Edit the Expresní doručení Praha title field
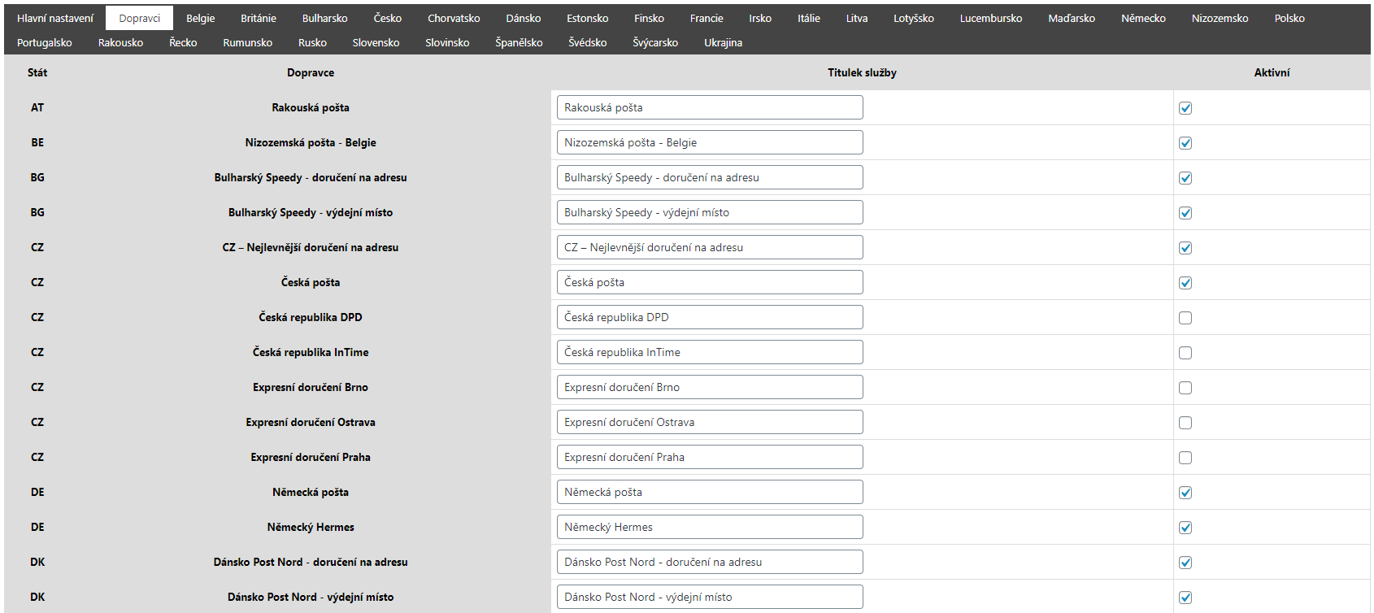Image resolution: width=1374 pixels, height=613 pixels. point(710,457)
